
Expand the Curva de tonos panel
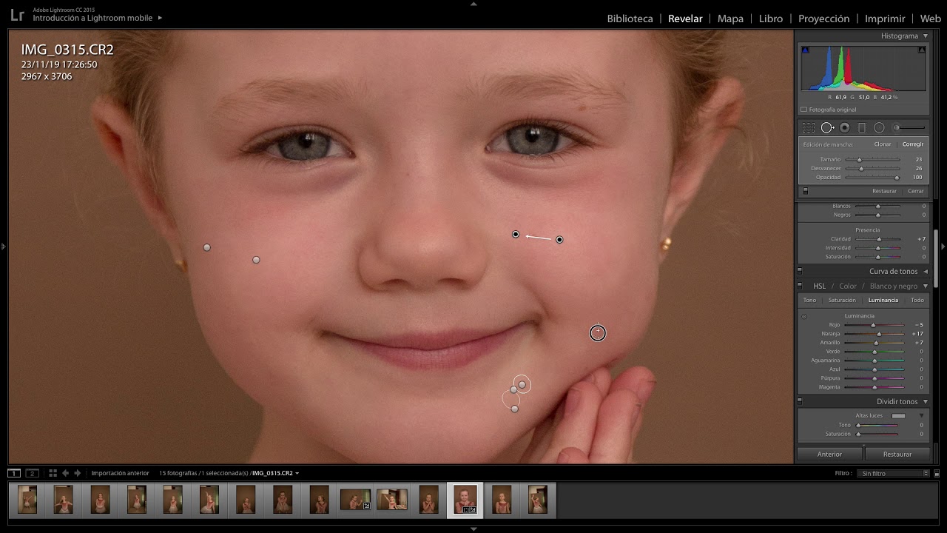coord(925,272)
